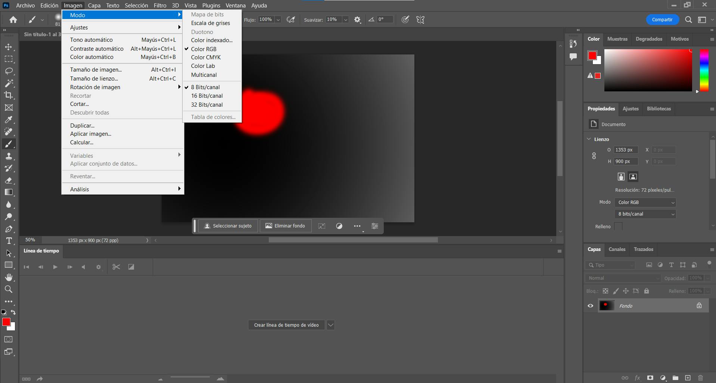This screenshot has width=716, height=383.
Task: Switch to the Canales tab
Action: (617, 249)
